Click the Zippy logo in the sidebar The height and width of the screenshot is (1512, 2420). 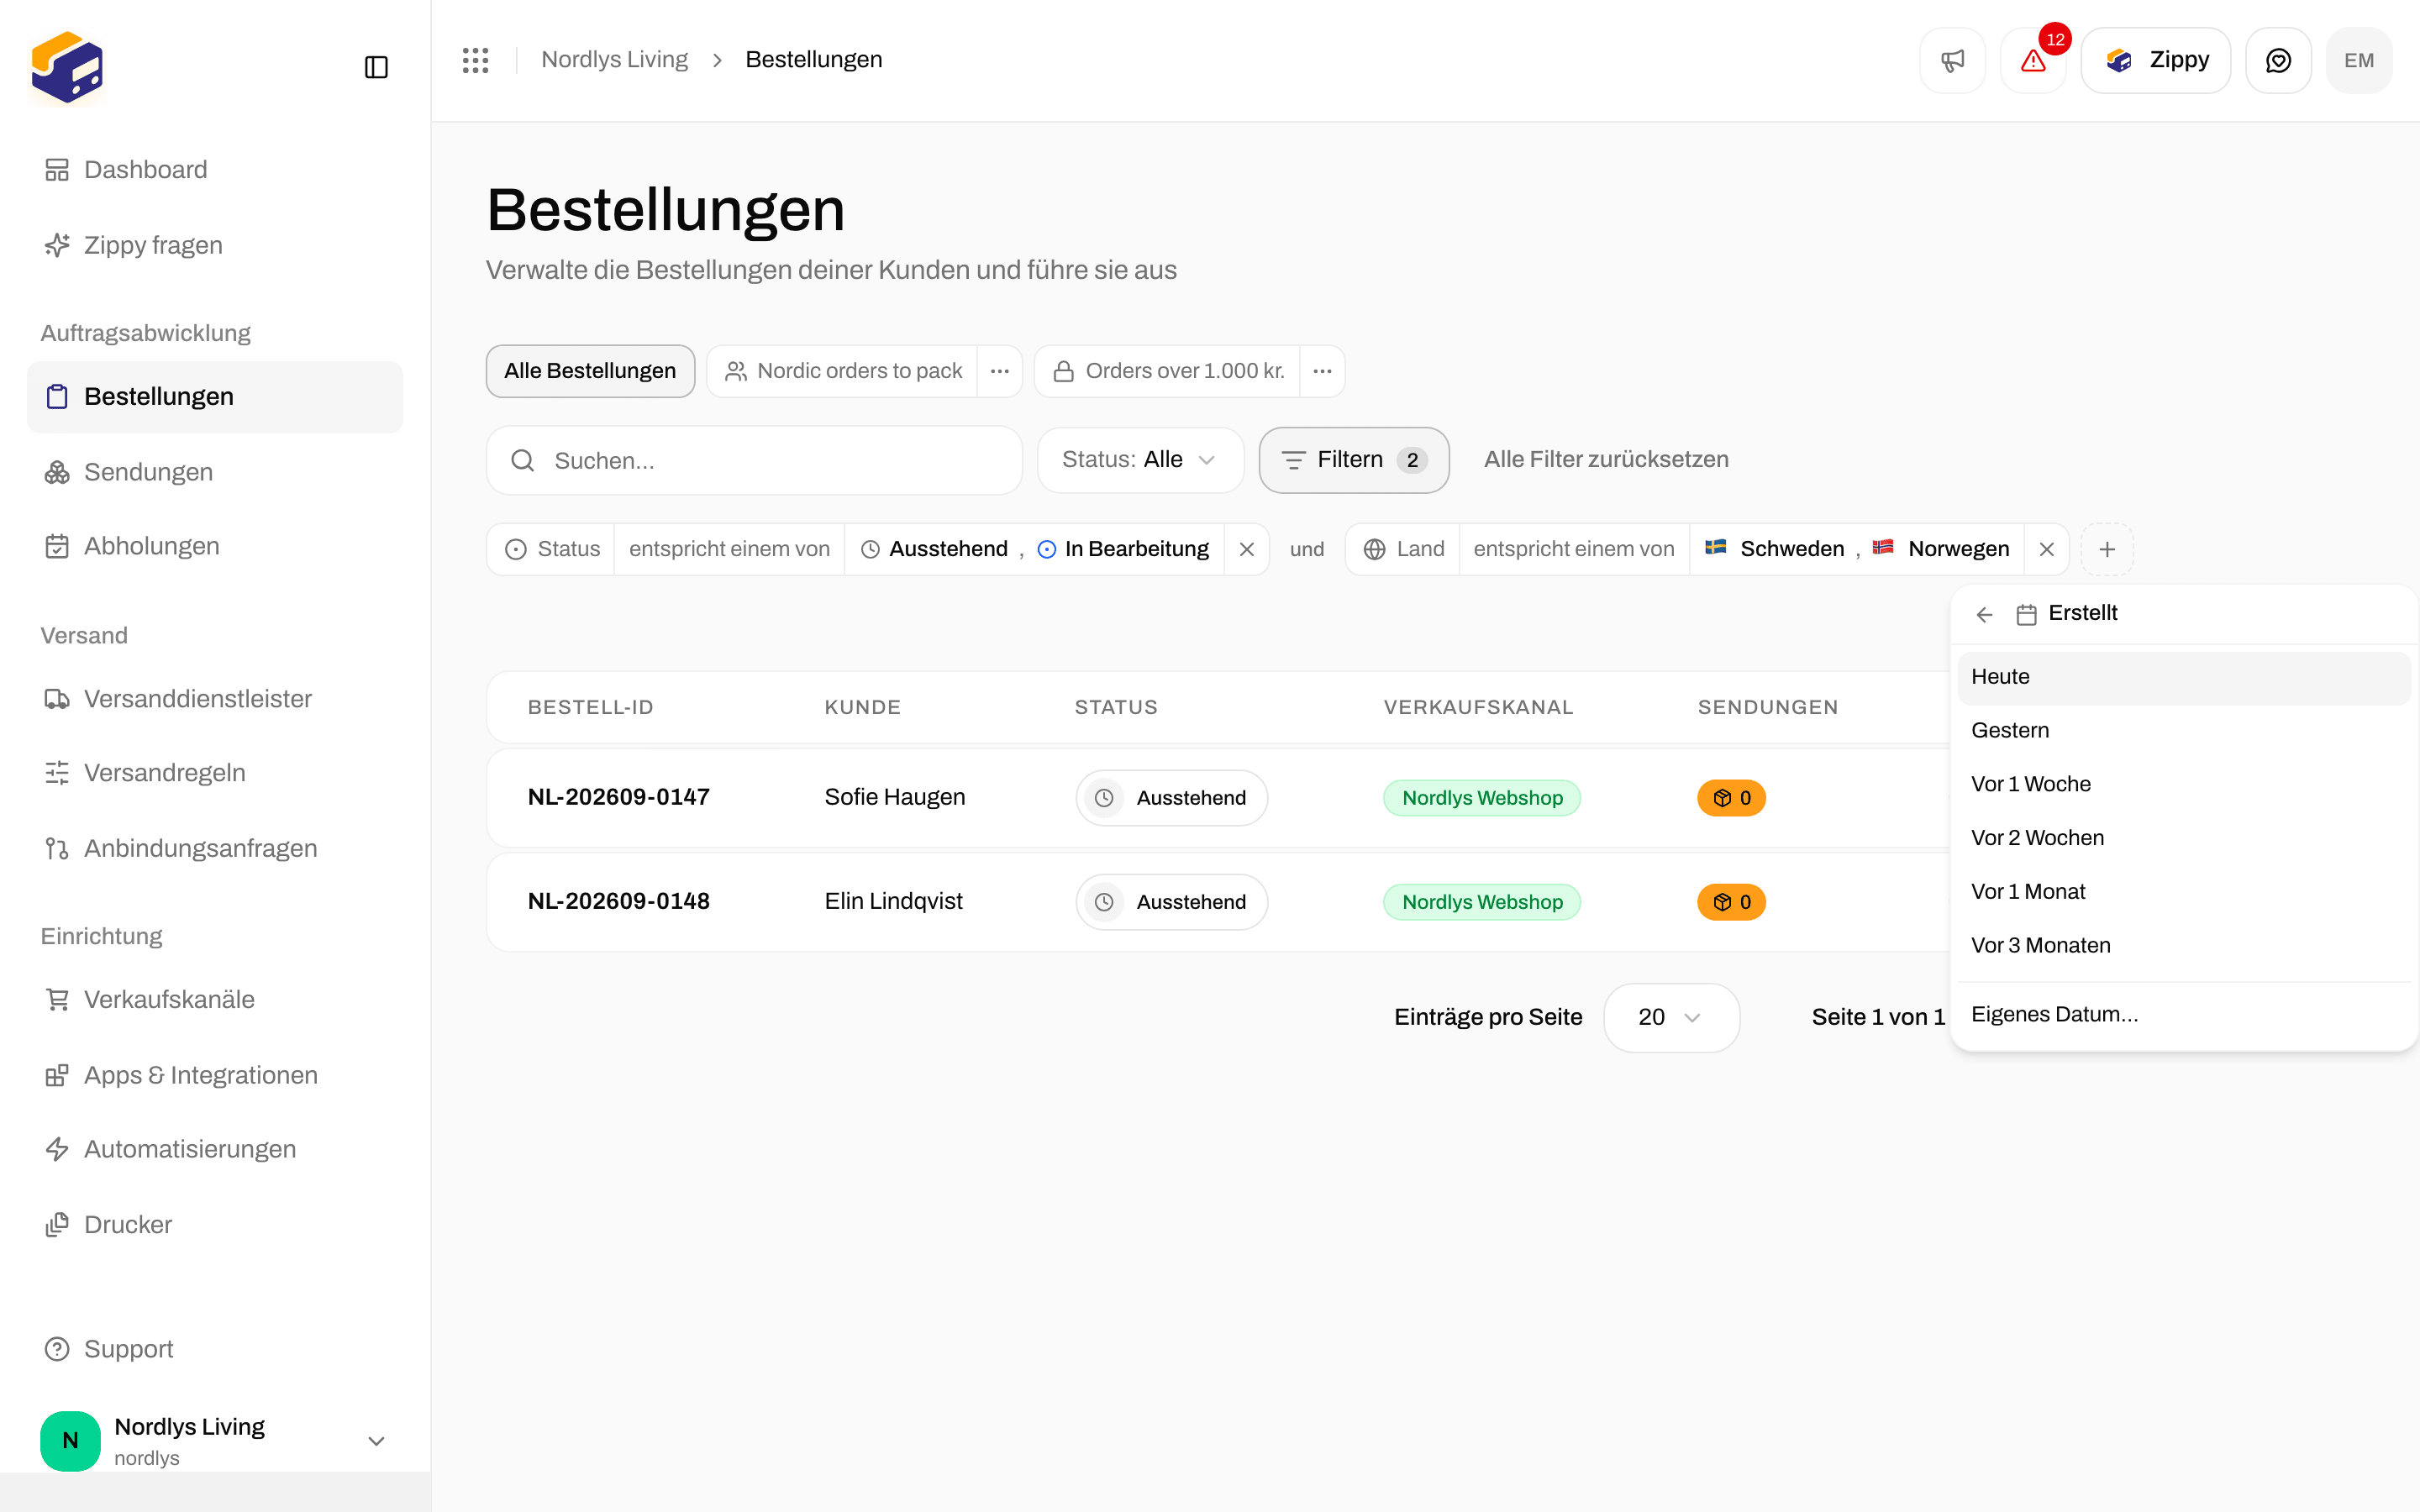pos(67,66)
